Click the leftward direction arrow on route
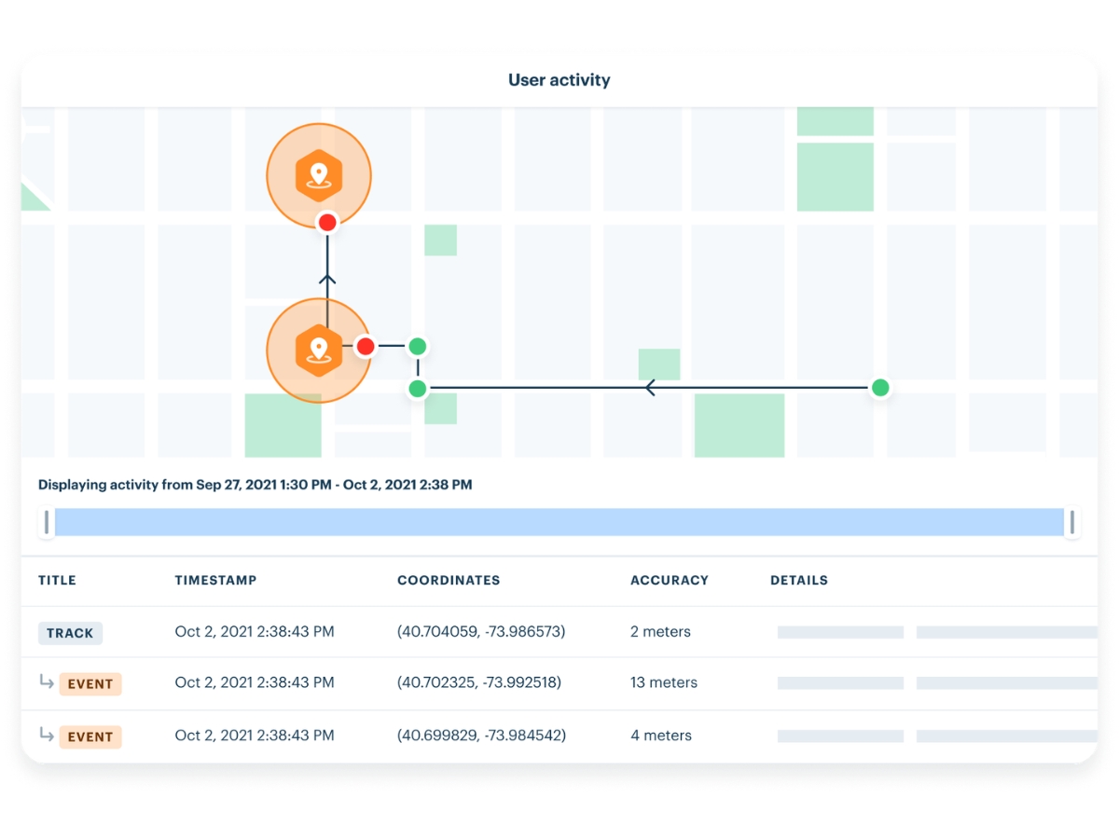The height and width of the screenshot is (839, 1119). (x=651, y=387)
